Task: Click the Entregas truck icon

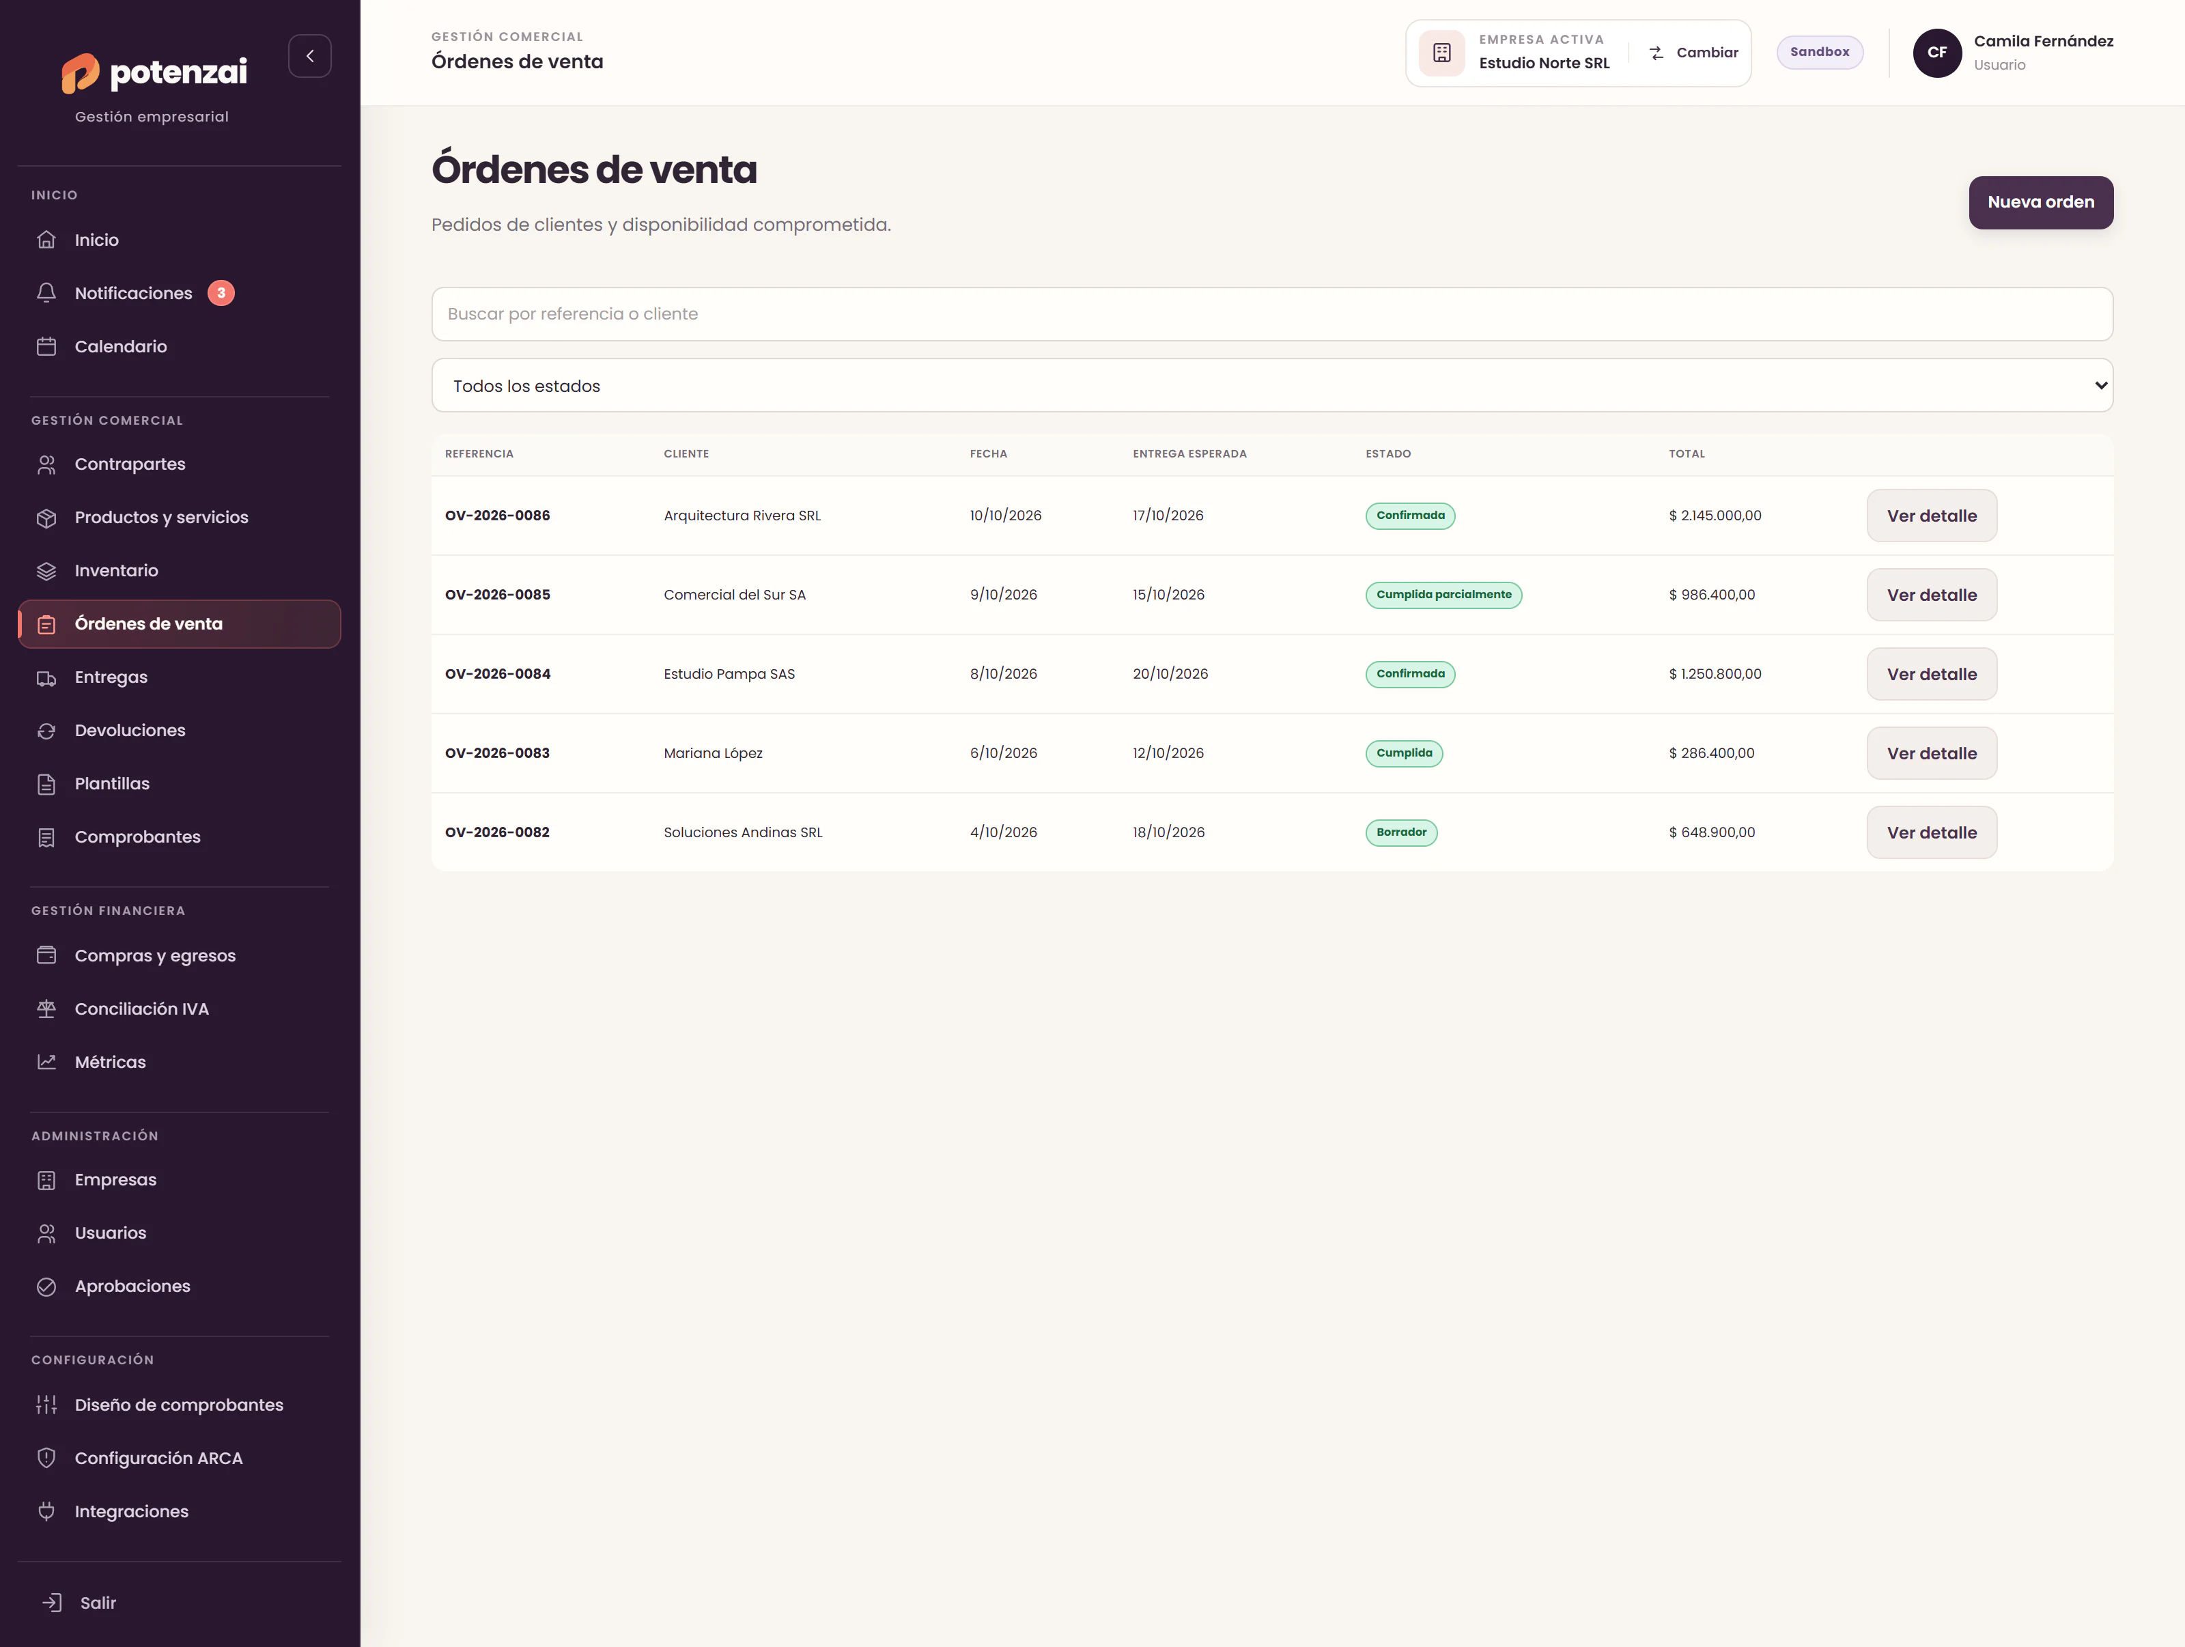Action: click(x=46, y=678)
